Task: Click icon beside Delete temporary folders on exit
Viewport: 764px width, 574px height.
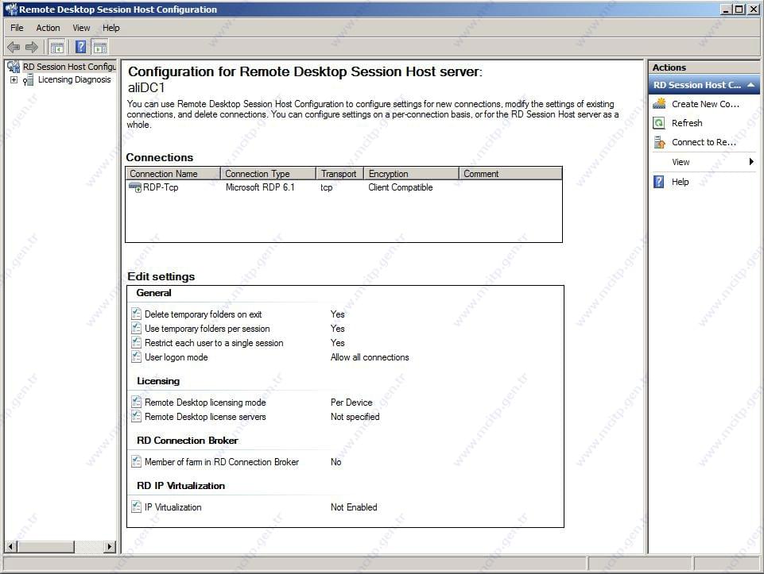Action: tap(137, 314)
